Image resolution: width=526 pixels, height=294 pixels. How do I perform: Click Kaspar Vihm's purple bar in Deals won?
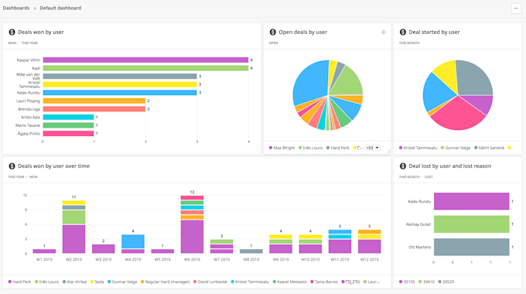tap(145, 60)
